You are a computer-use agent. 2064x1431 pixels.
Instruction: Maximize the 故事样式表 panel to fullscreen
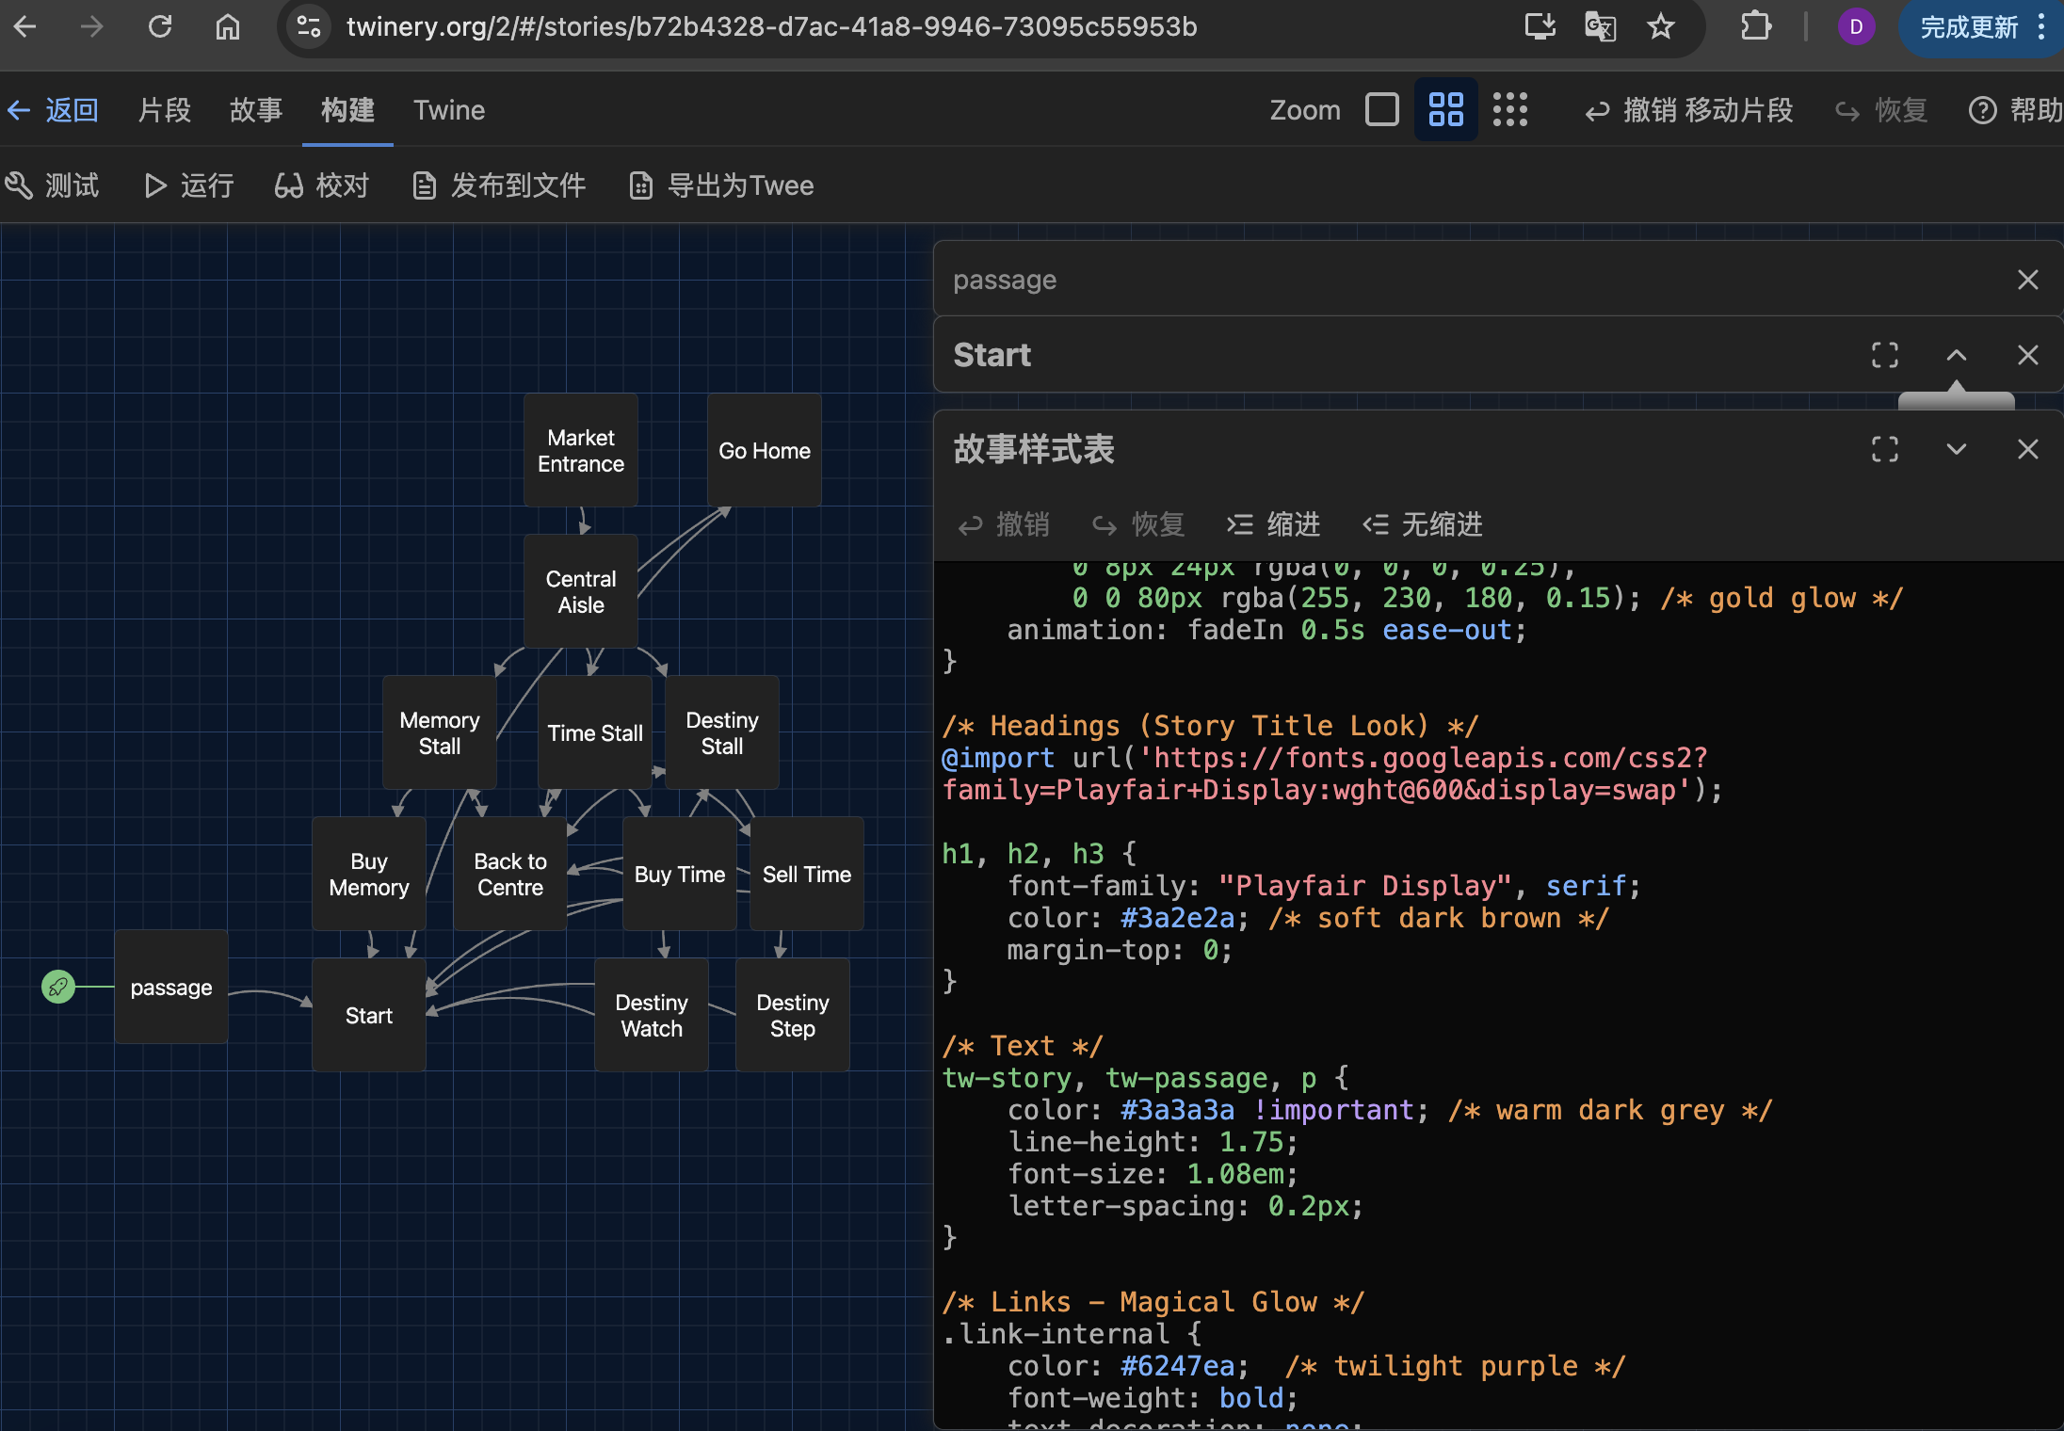coord(1885,449)
